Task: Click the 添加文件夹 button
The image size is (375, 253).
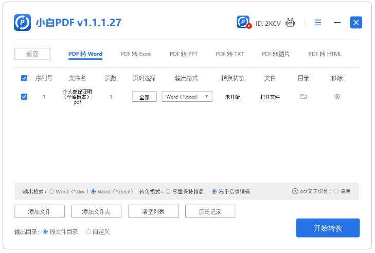Action: (x=96, y=211)
